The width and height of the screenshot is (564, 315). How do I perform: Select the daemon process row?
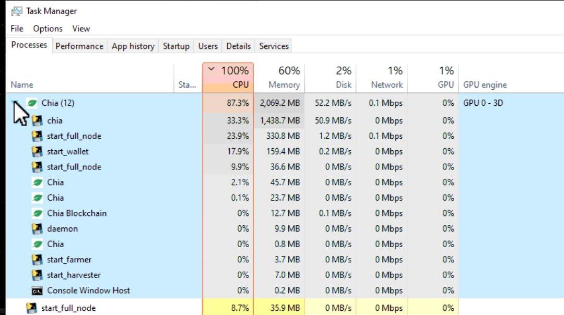coord(285,229)
